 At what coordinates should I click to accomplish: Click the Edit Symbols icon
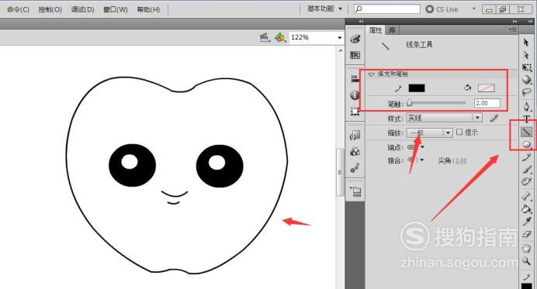[x=280, y=37]
